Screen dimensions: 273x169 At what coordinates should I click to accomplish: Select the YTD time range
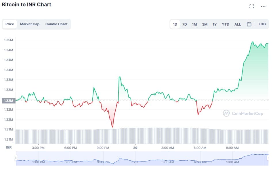click(x=225, y=24)
